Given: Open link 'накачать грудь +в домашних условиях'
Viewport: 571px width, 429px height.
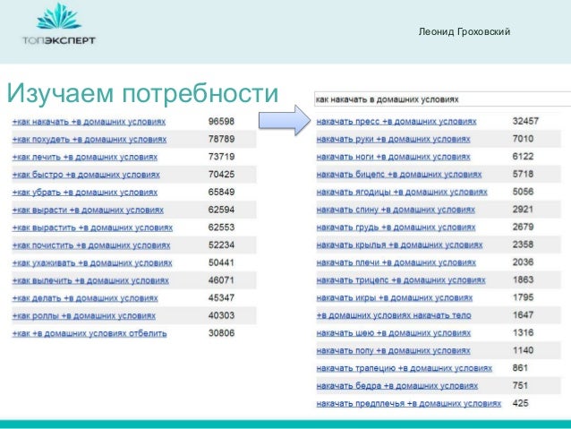Looking at the screenshot, I should coord(396,227).
